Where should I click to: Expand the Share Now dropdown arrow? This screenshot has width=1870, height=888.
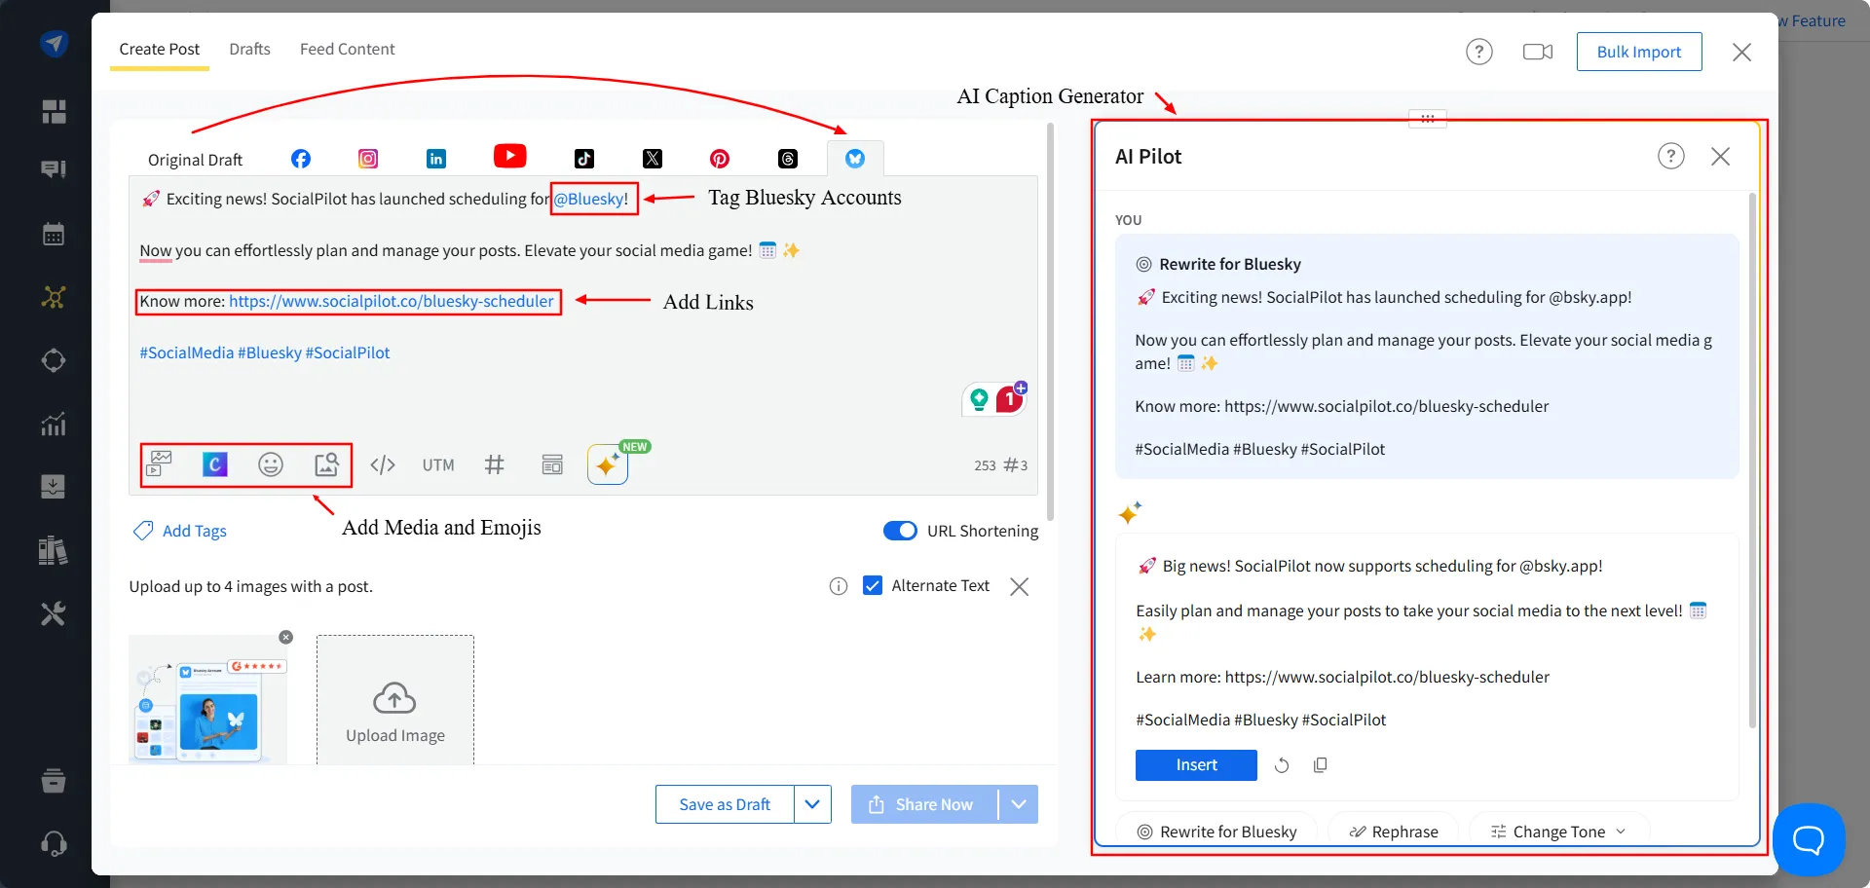pyautogui.click(x=1019, y=803)
